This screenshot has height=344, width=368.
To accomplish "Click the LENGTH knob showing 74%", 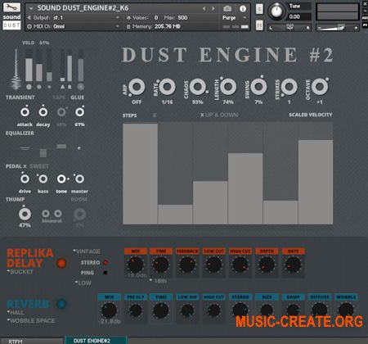I will point(228,87).
